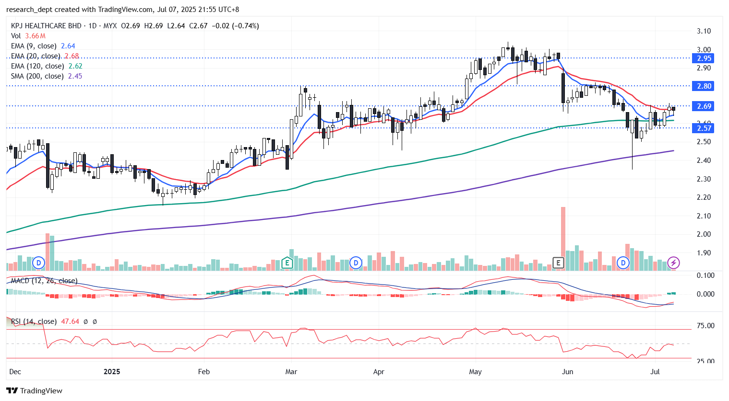This screenshot has width=729, height=401.
Task: Click the dividend 'D' marker before April
Action: (356, 263)
